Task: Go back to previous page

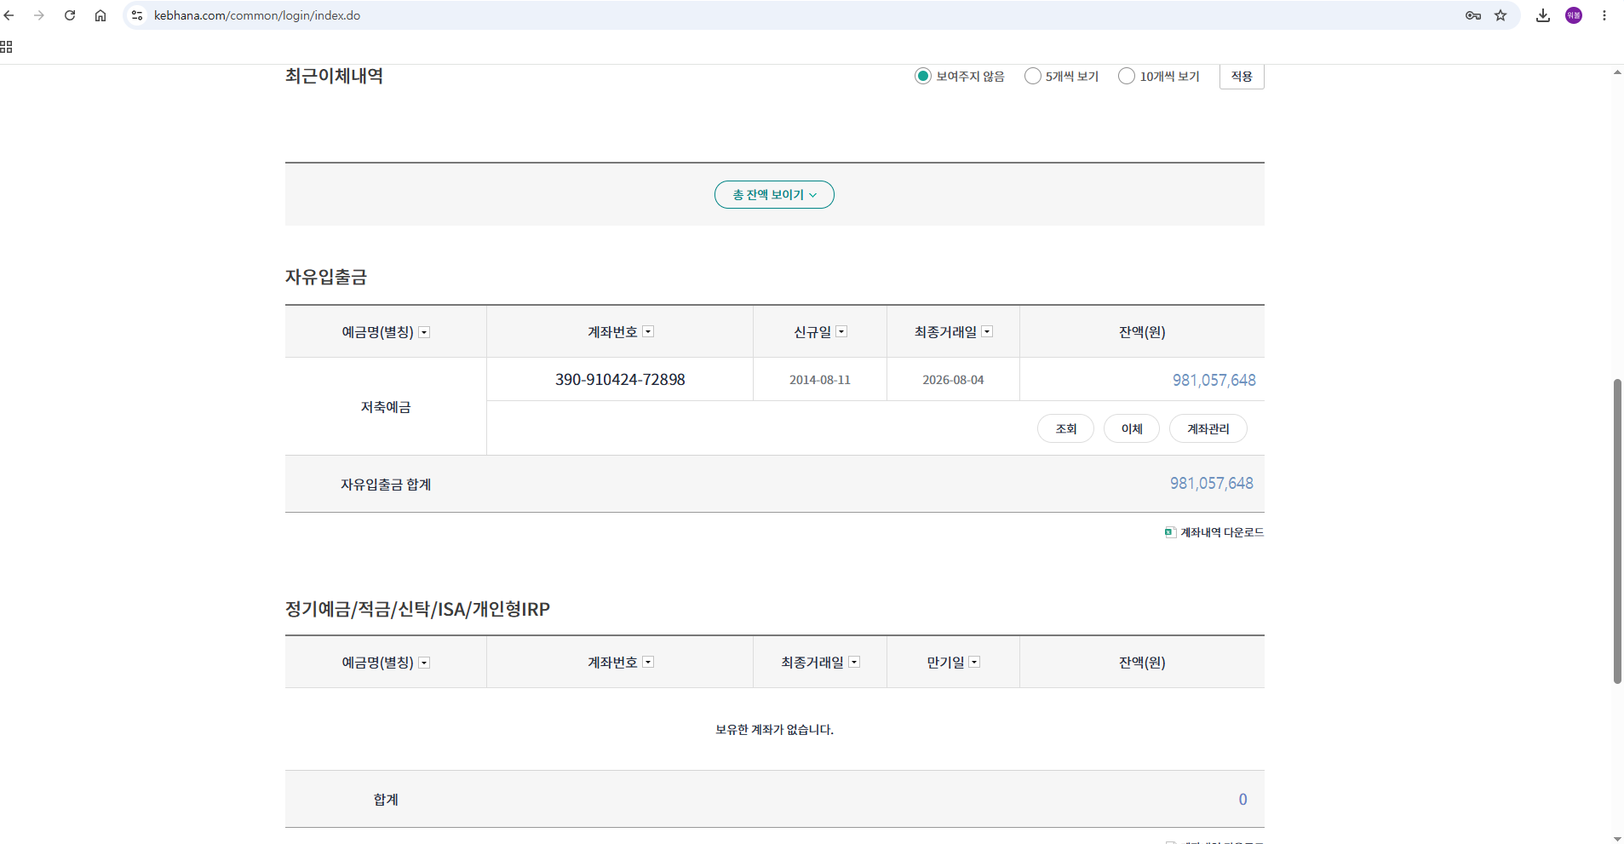Action: (9, 15)
